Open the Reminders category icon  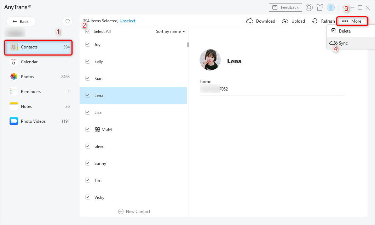tap(14, 91)
